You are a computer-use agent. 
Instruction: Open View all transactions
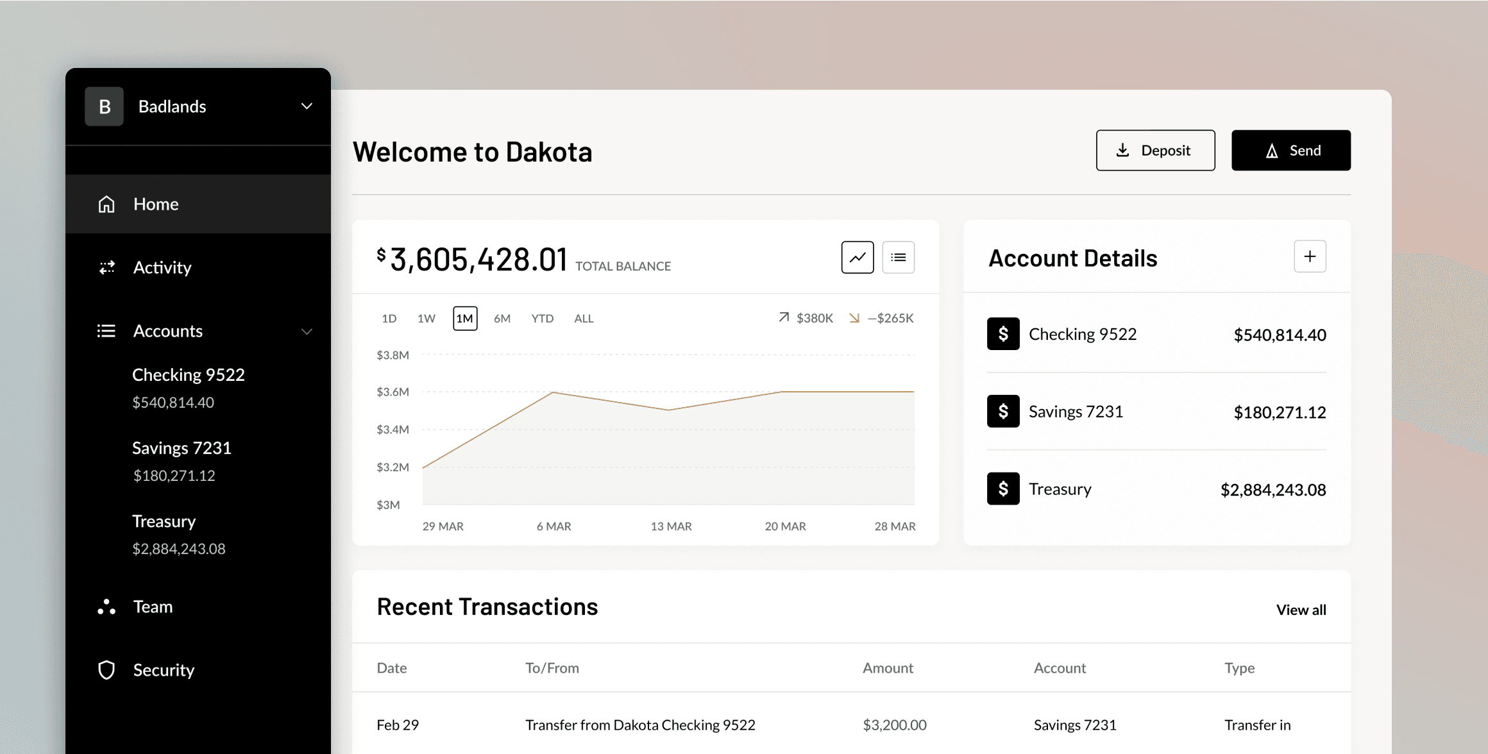click(1301, 609)
